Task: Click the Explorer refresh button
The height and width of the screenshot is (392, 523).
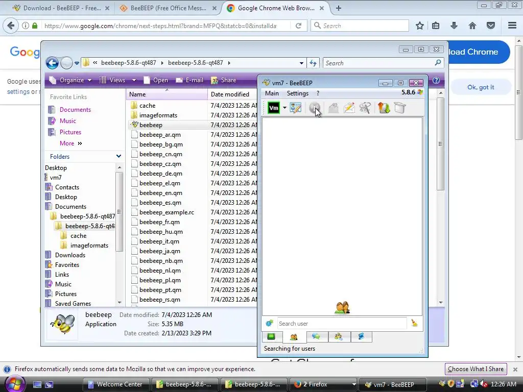Action: [x=313, y=63]
